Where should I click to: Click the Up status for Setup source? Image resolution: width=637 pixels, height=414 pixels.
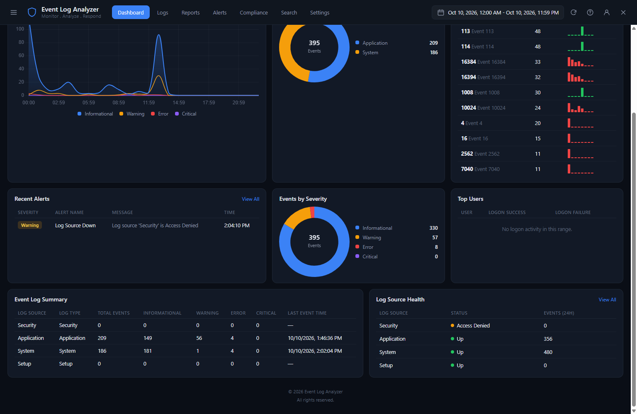(457, 366)
